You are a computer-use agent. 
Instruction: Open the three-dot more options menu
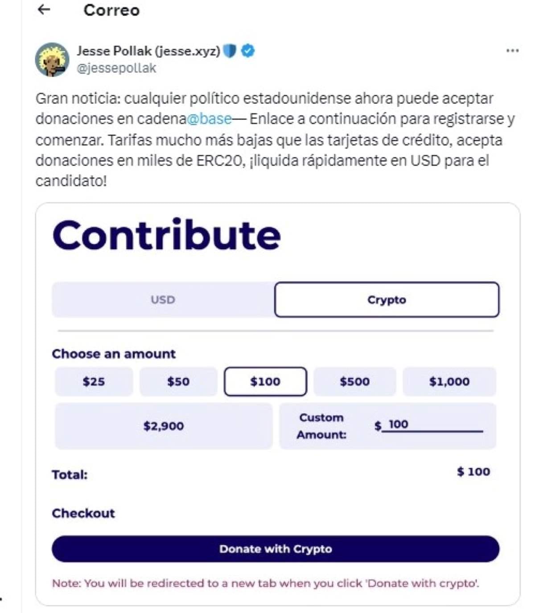pos(512,51)
